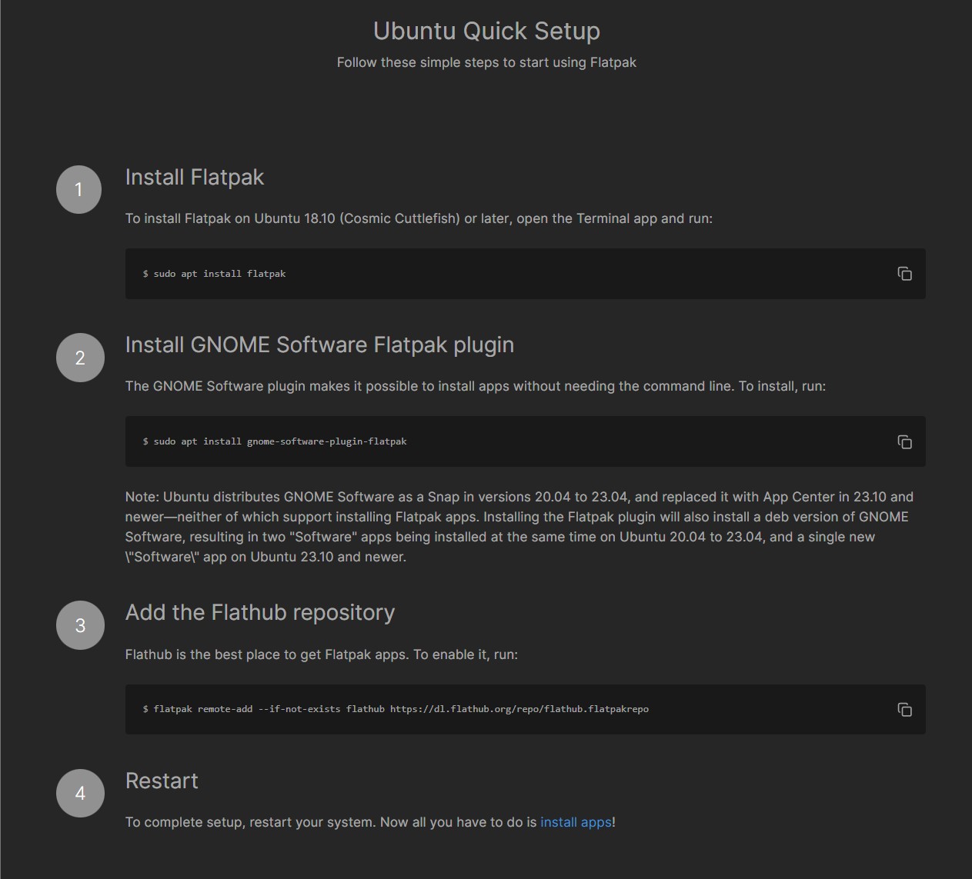Click the step 4 number circle
Viewport: 972px width, 879px height.
click(x=80, y=793)
